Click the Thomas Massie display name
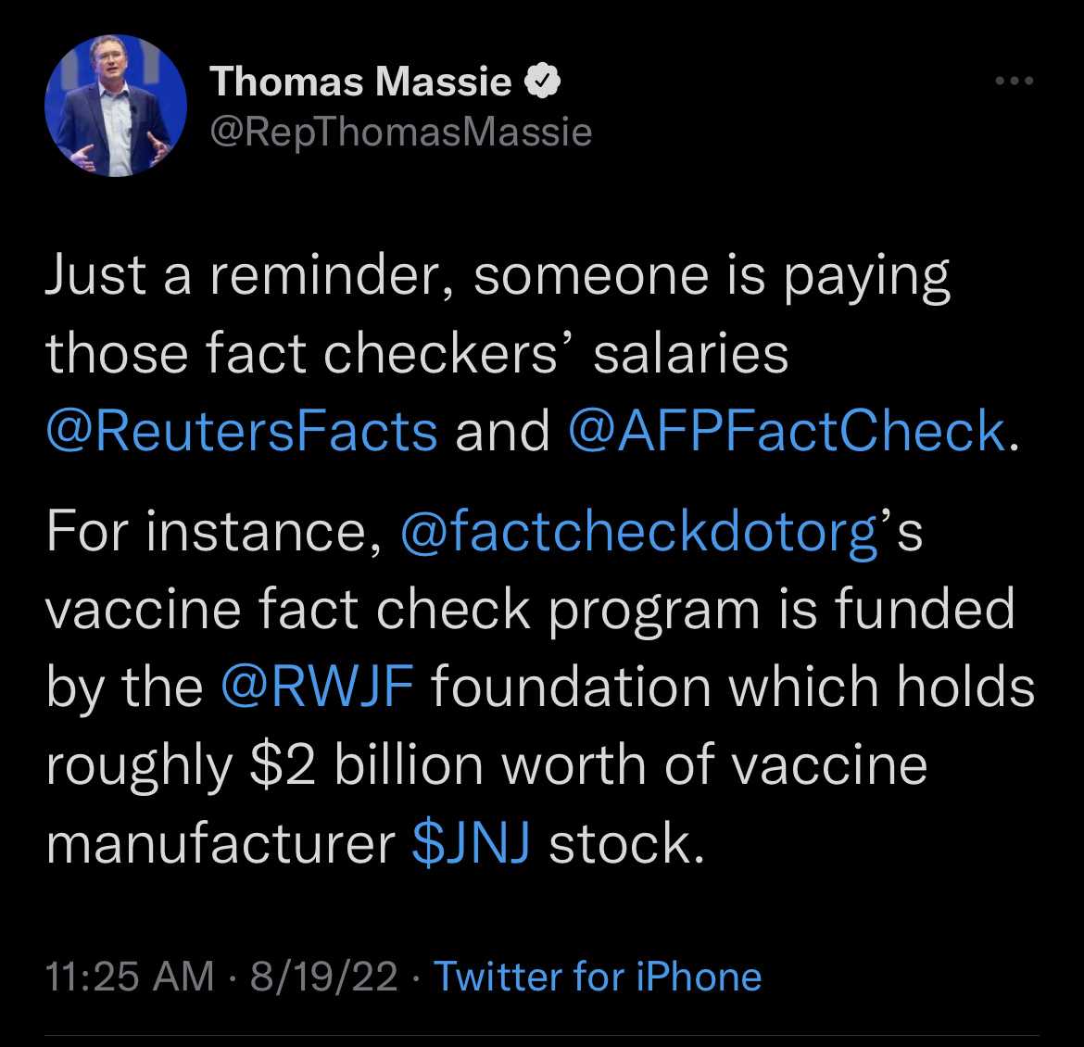 (x=361, y=83)
